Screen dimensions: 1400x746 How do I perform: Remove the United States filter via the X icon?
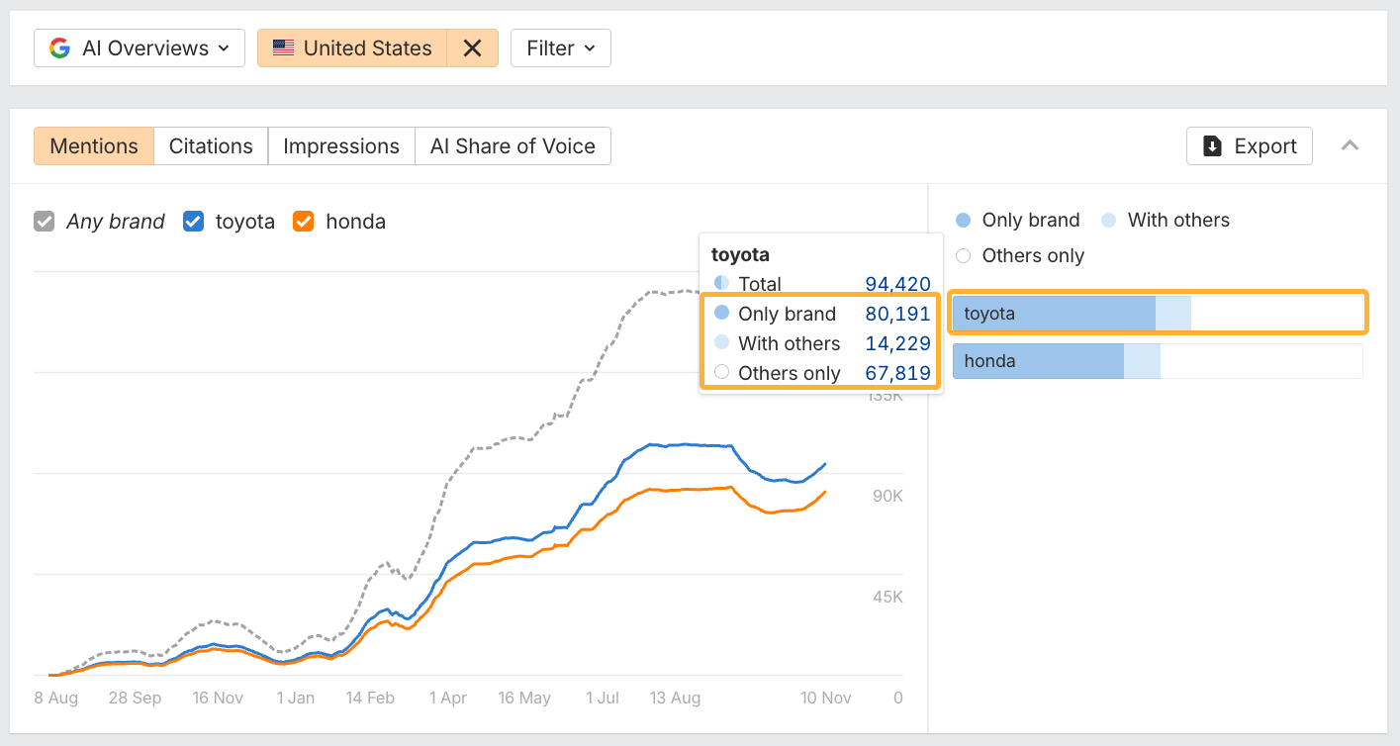[x=472, y=47]
